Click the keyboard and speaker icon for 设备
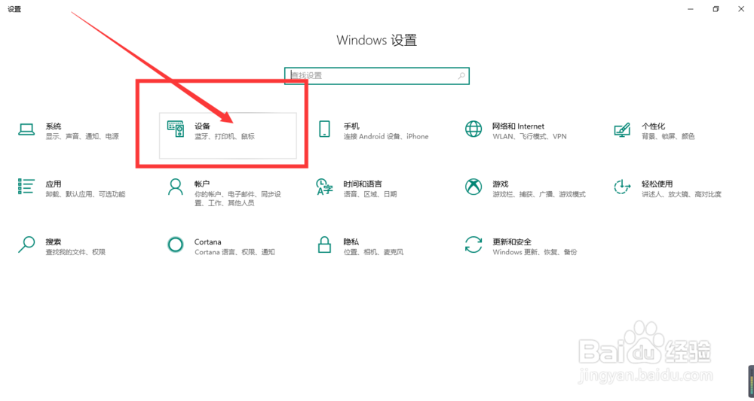Screen dimensions: 754x401 click(176, 129)
